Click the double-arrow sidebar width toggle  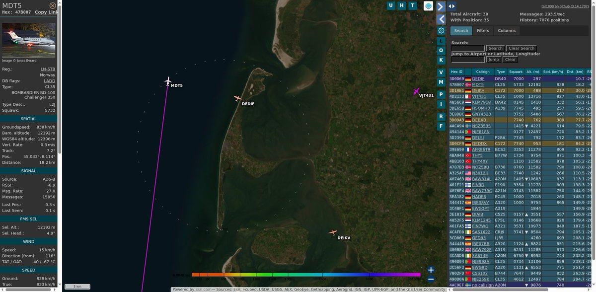[x=452, y=6]
